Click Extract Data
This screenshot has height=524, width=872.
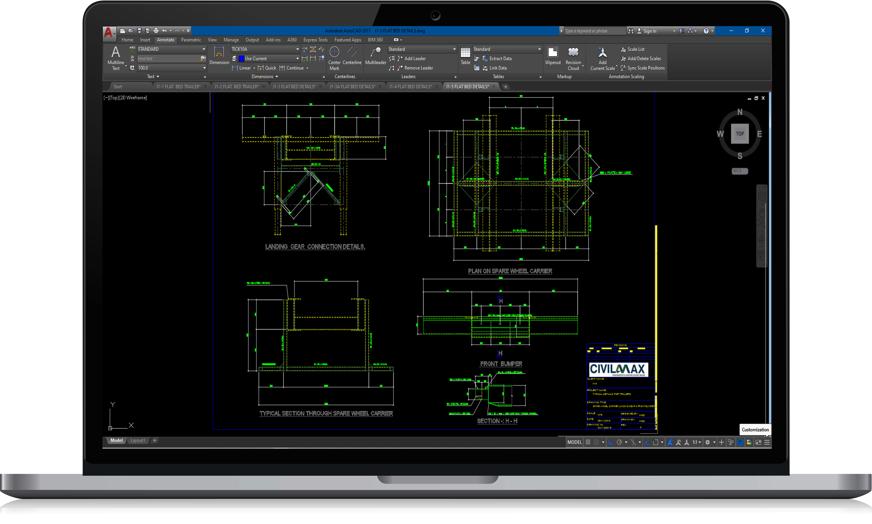coord(497,58)
